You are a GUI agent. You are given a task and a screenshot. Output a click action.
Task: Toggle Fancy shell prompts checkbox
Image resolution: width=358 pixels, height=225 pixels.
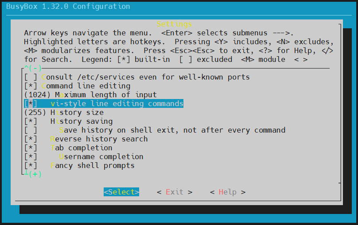click(x=31, y=166)
